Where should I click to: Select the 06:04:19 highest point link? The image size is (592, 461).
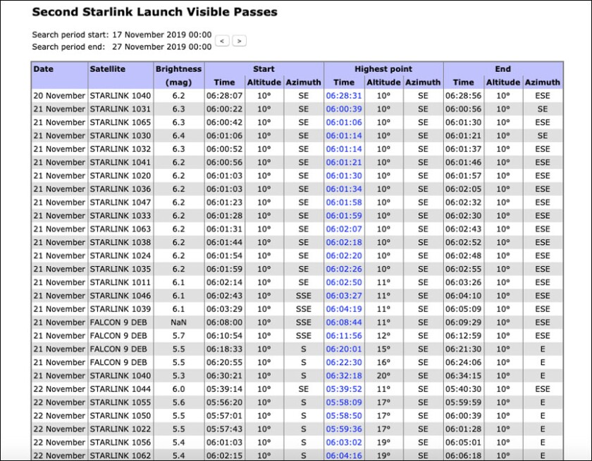(343, 310)
